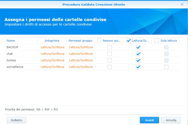Click the 'Permessi gruppo' column header
The image size is (188, 125).
coord(80,41)
